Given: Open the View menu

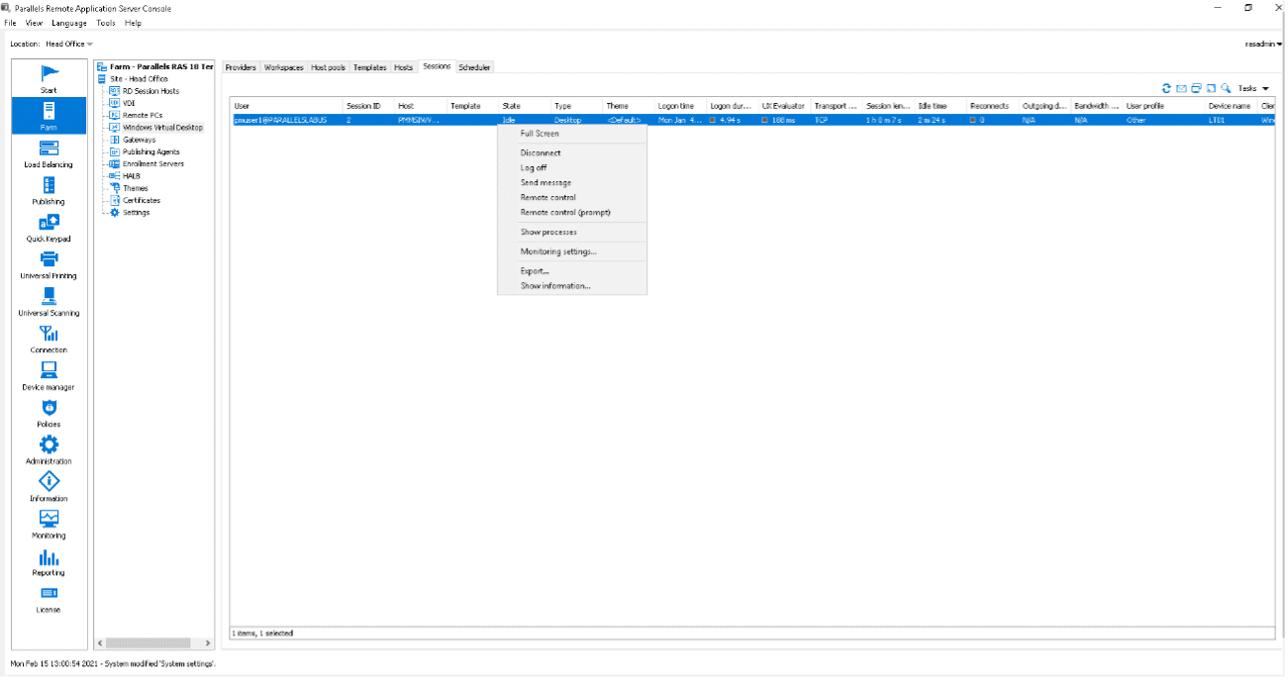Looking at the screenshot, I should click(34, 23).
